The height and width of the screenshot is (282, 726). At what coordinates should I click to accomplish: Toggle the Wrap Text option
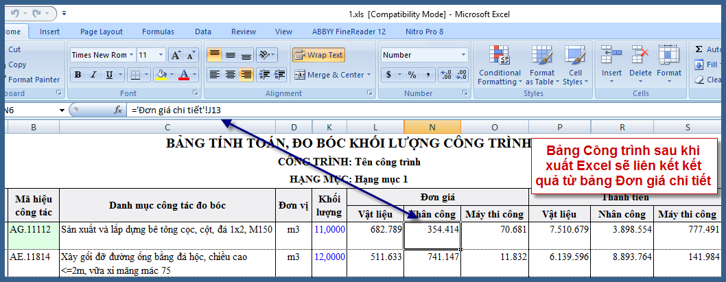click(318, 55)
